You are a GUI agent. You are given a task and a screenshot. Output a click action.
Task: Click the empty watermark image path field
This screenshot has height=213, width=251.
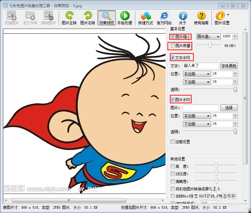[x=201, y=108]
